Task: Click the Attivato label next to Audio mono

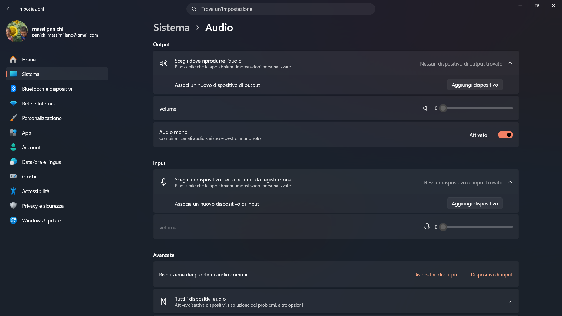Action: 478,135
